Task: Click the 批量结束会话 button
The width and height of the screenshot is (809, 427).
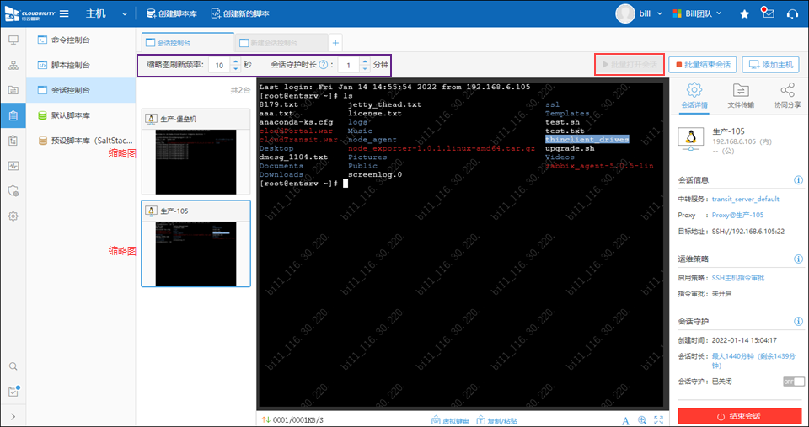Action: [x=703, y=65]
